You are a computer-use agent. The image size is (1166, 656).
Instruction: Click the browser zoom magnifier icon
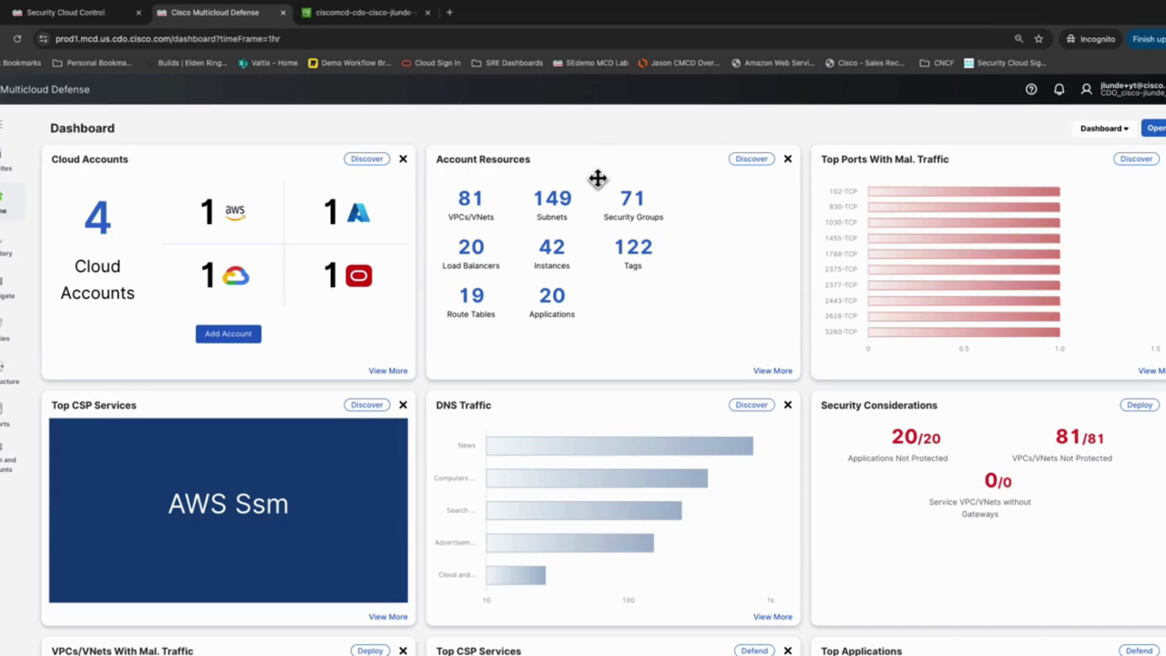pyautogui.click(x=1019, y=39)
